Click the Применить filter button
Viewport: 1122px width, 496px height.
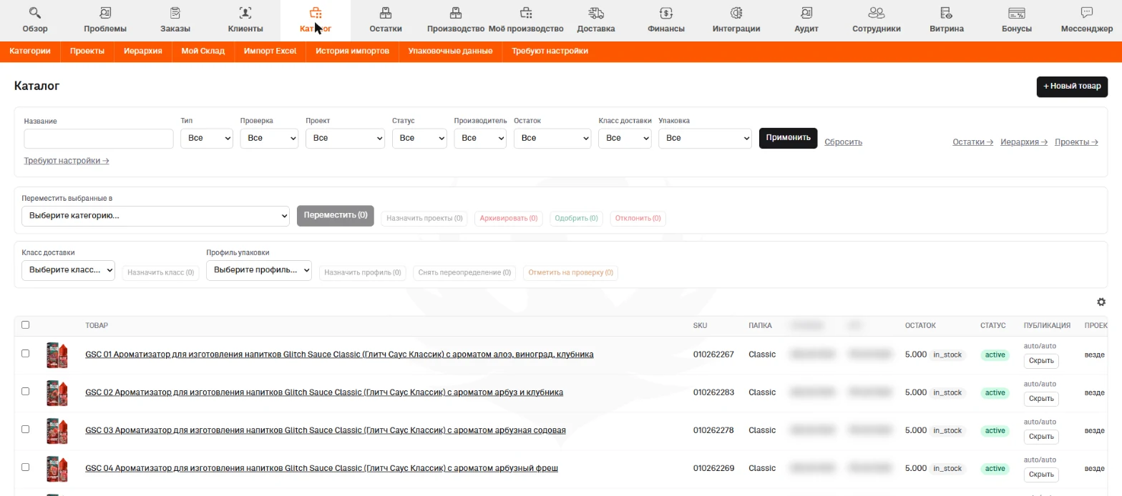tap(788, 138)
